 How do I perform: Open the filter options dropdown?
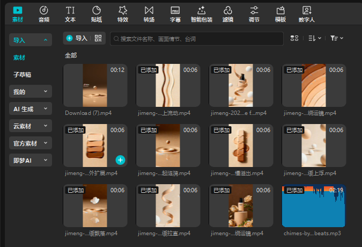(337, 38)
